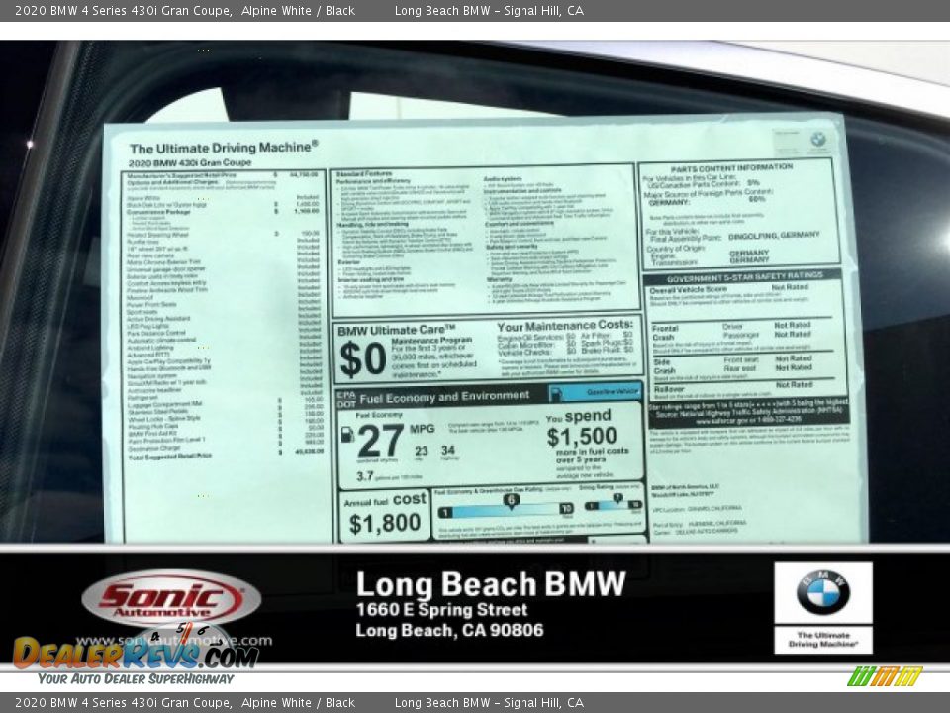Screen dimensions: 950x713
Task: Click the 'PARTS CONTENT INFORMATION' heading
Action: 731,168
